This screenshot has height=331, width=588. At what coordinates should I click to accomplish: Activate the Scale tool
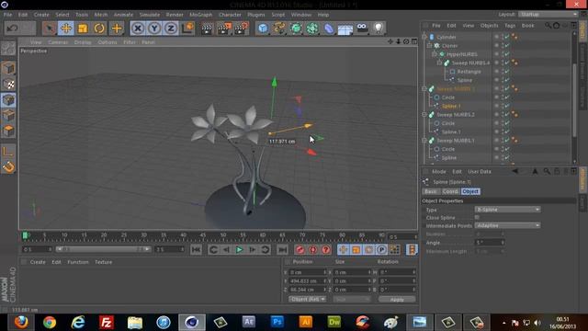coord(83,29)
